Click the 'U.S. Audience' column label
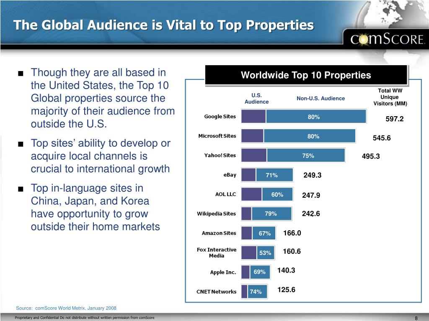429x321 pixels. [256, 99]
